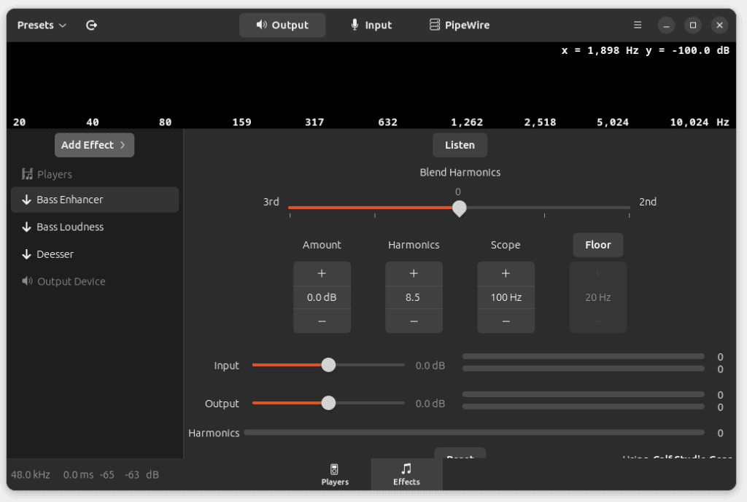Image resolution: width=747 pixels, height=502 pixels.
Task: Click the 2nd label of blend slider
Action: pyautogui.click(x=648, y=202)
